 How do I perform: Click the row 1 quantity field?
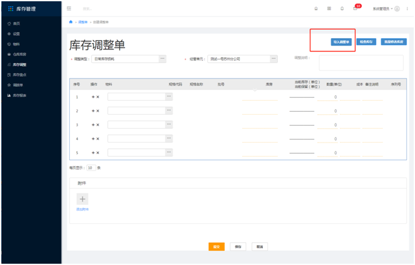[x=327, y=97]
